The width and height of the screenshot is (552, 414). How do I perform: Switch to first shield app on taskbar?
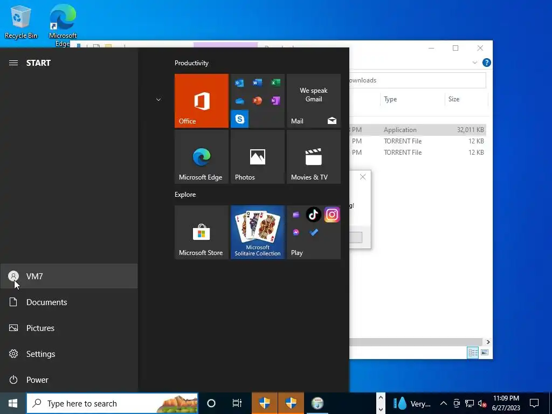pyautogui.click(x=265, y=403)
